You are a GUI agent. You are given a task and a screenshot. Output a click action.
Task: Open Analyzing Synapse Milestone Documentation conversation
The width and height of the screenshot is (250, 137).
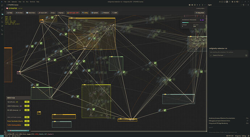click(222, 118)
